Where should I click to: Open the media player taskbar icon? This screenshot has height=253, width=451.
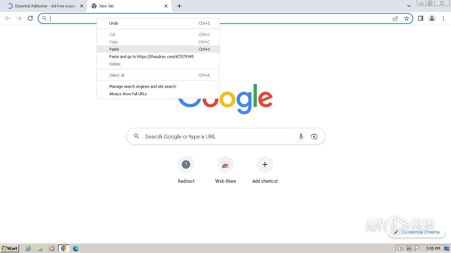tap(52, 248)
